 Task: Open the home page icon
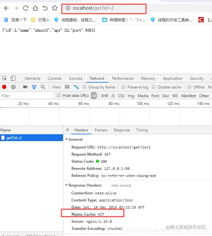click(35, 8)
